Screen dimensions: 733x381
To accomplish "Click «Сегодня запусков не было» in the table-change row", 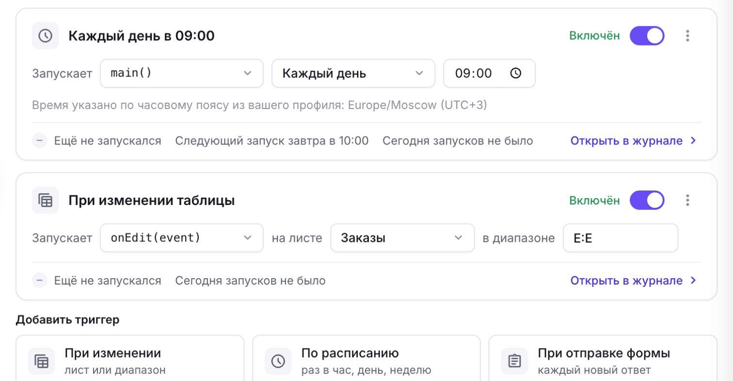I will 251,281.
